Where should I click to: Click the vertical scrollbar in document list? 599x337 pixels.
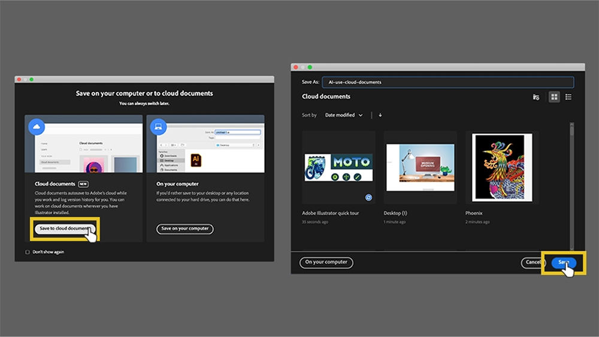click(571, 186)
